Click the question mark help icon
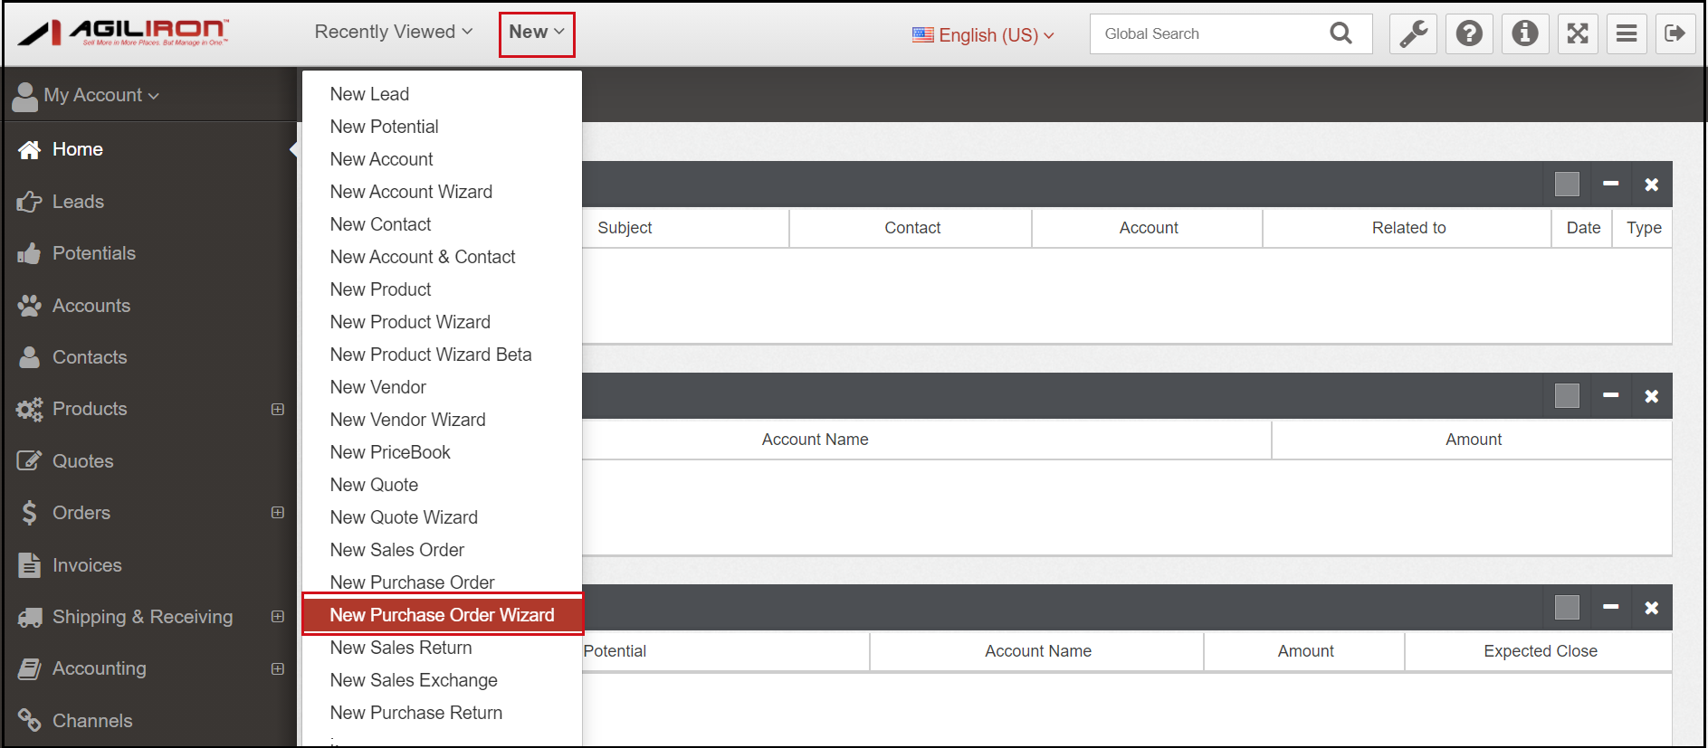Screen dimensions: 1708x748 coord(1469,34)
